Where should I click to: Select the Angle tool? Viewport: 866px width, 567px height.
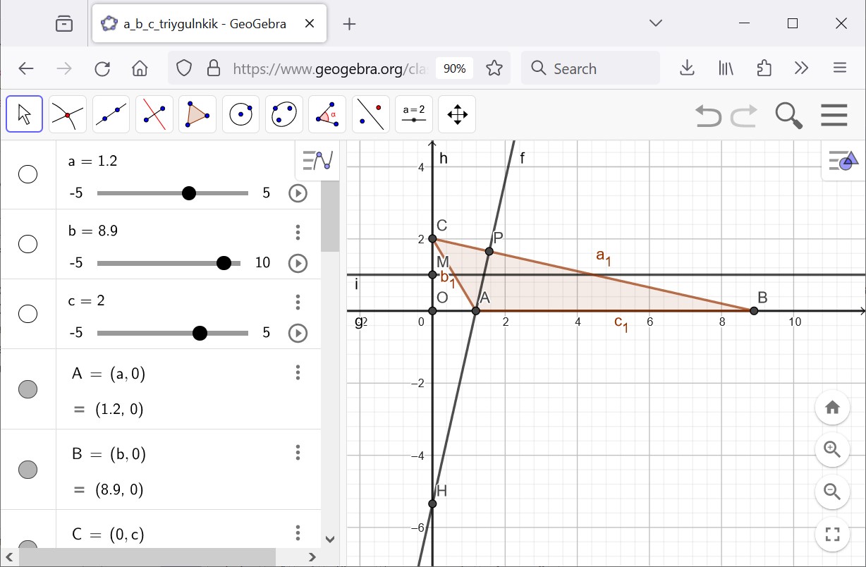(x=327, y=114)
